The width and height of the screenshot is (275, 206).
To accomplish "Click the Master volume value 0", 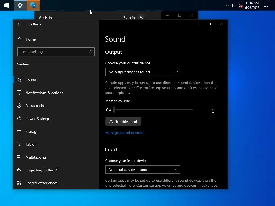I will [x=213, y=111].
